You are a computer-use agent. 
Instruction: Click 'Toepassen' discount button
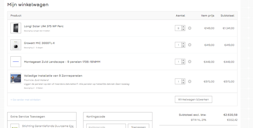coord(139,126)
